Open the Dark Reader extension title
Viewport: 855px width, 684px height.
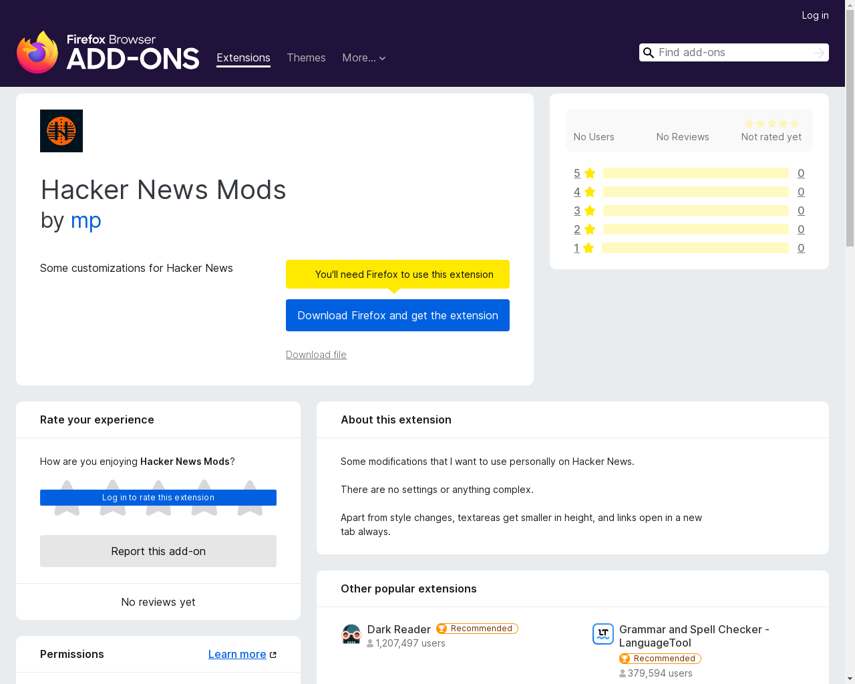399,629
